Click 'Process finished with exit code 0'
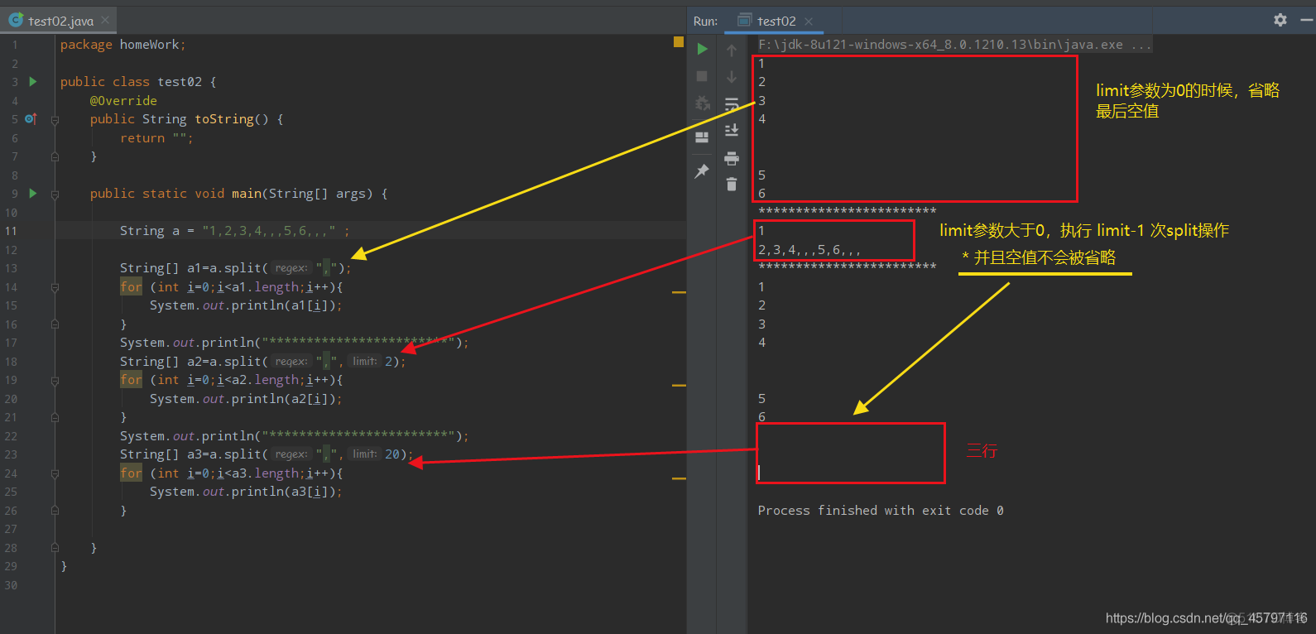Screen dimensions: 1316x634 pos(881,511)
